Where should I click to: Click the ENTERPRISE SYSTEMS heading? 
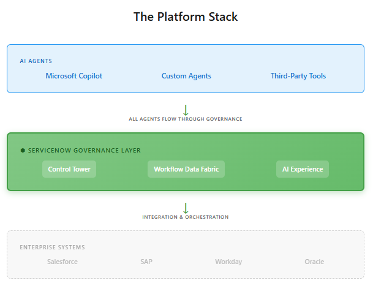tap(52, 248)
